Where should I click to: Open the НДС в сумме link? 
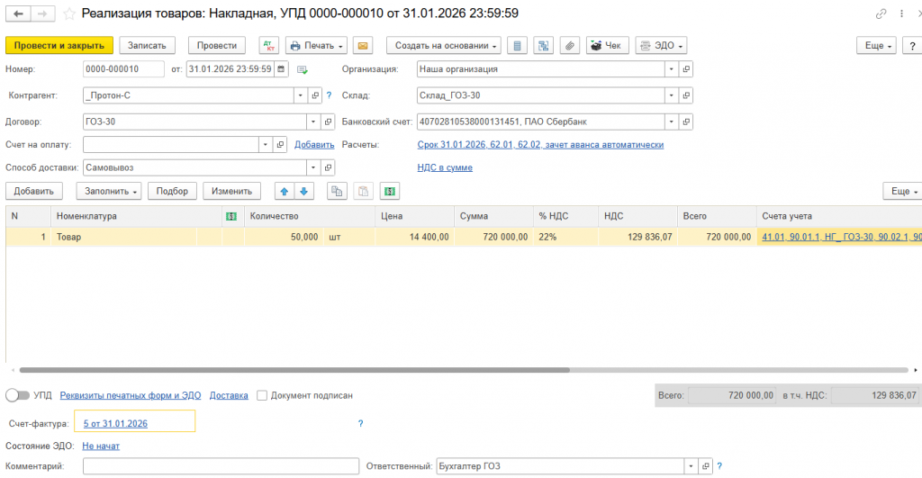445,167
